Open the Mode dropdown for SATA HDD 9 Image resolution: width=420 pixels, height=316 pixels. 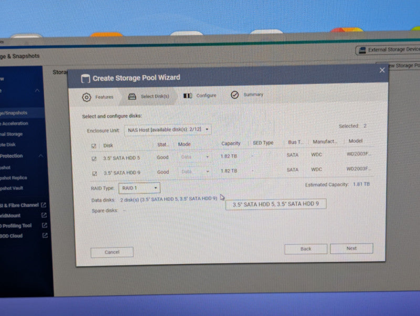coord(195,171)
